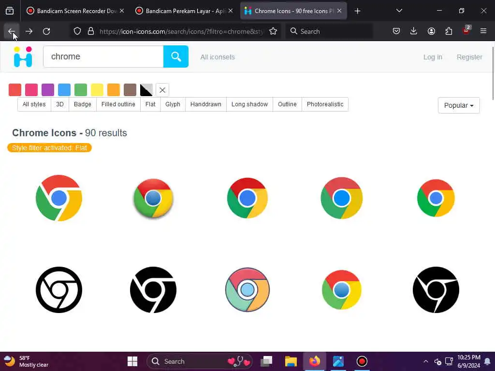Screen dimensions: 495x371
Task: Open Bandicam recorder in the taskbar
Action: [362, 361]
